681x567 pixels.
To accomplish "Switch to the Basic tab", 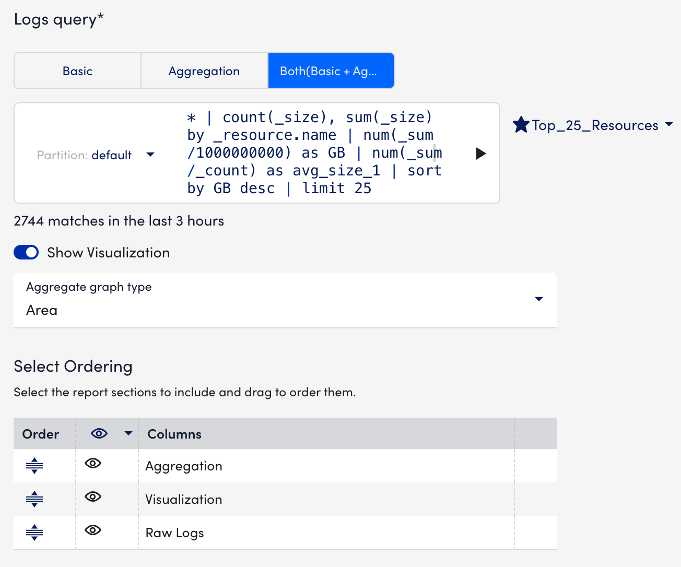I will (78, 70).
